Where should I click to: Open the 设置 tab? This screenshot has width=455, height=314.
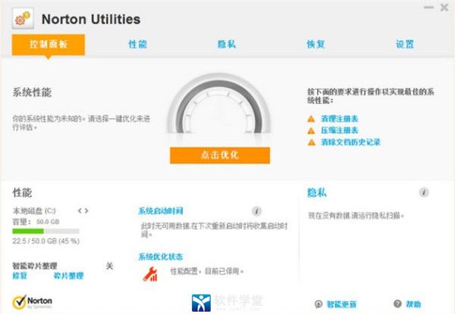pos(405,45)
